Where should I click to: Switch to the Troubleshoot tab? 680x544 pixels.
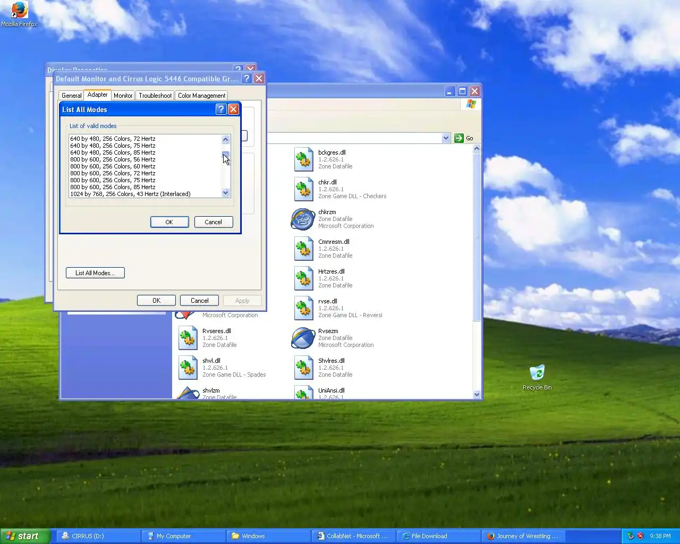(155, 96)
